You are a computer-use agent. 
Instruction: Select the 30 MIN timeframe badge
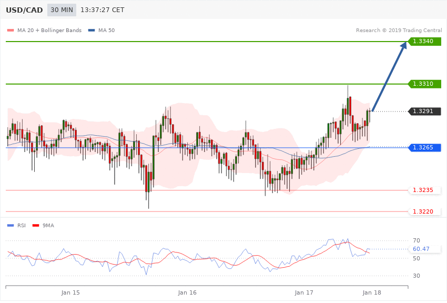(62, 10)
